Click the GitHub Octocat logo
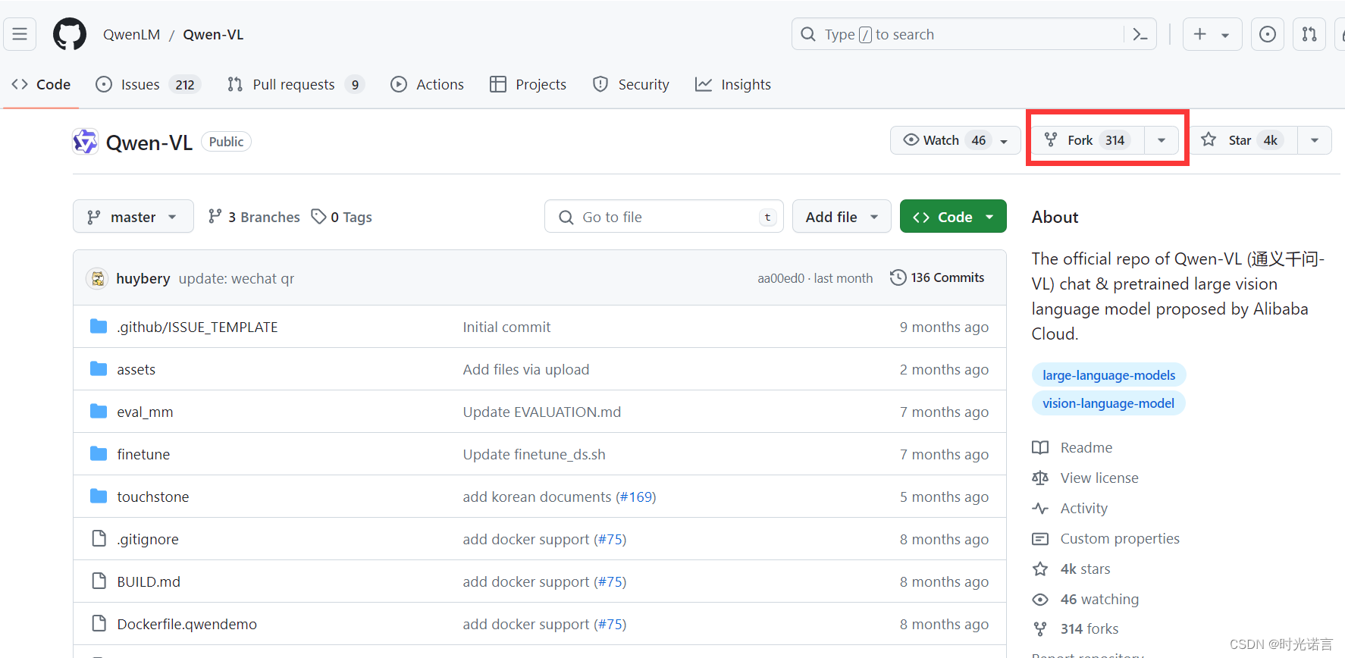The width and height of the screenshot is (1345, 658). pyautogui.click(x=70, y=34)
